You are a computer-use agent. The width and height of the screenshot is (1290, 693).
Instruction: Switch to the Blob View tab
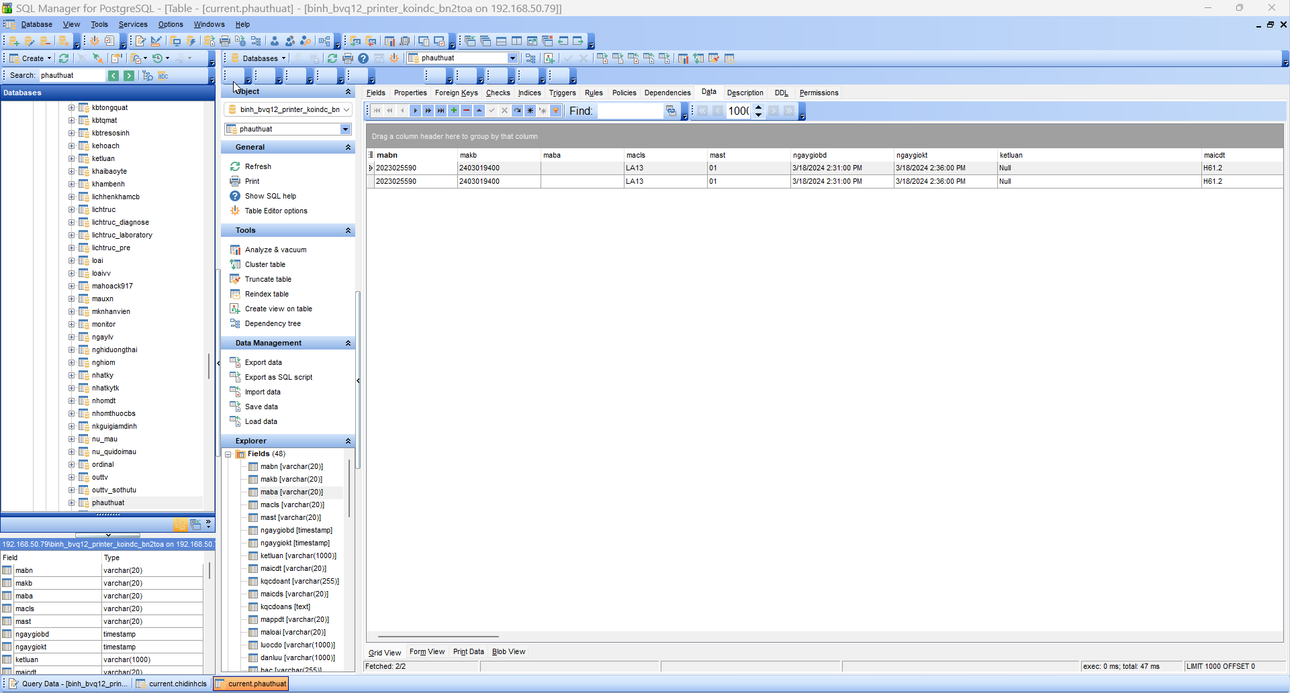509,651
